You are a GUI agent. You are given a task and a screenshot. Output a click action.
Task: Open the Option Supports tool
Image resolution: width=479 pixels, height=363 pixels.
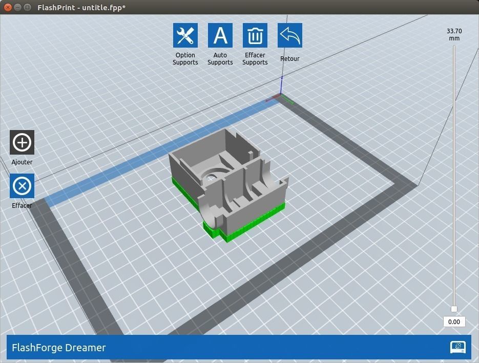185,35
